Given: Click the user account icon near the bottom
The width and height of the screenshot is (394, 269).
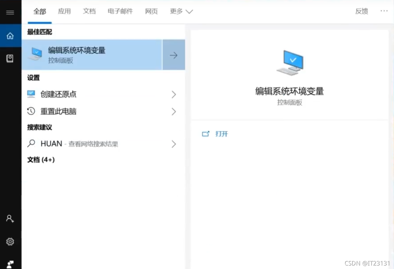Looking at the screenshot, I should [x=10, y=218].
